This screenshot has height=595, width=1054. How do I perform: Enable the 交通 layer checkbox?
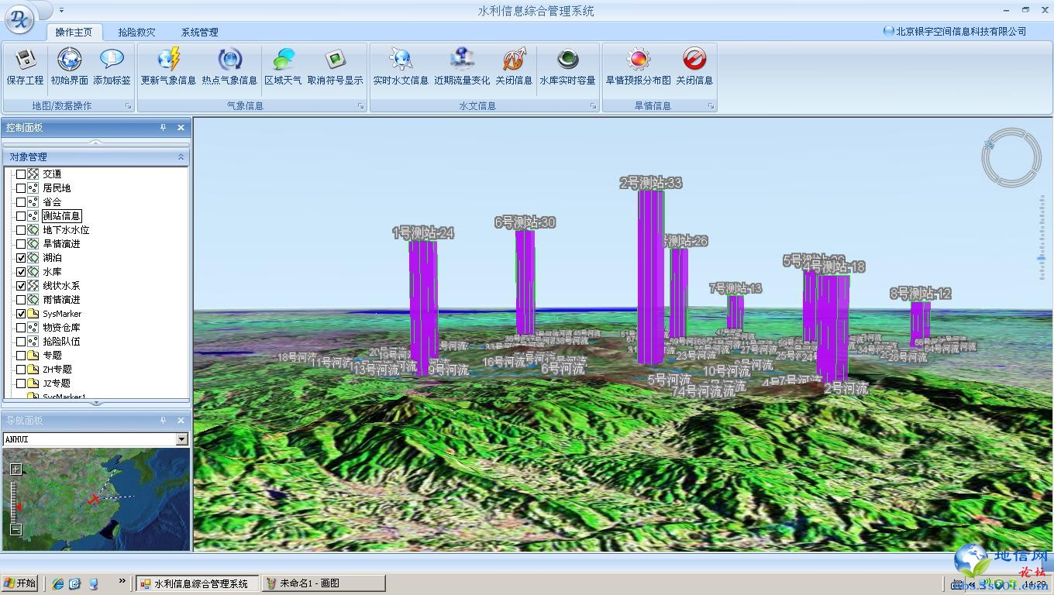(21, 174)
